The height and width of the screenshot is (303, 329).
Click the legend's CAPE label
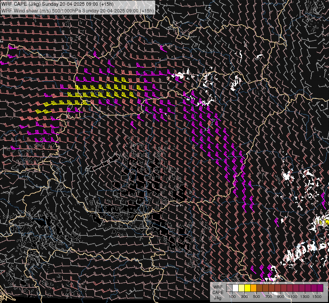tap(218, 293)
